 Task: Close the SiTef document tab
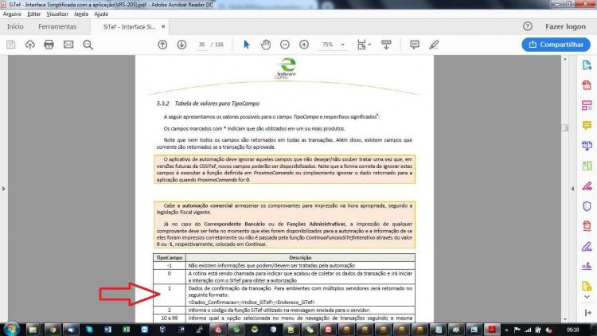point(163,26)
